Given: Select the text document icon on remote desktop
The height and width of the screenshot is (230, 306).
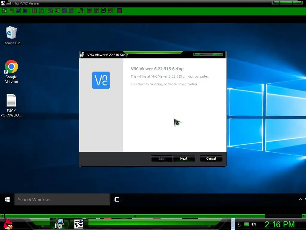Looking at the screenshot, I should tap(11, 106).
